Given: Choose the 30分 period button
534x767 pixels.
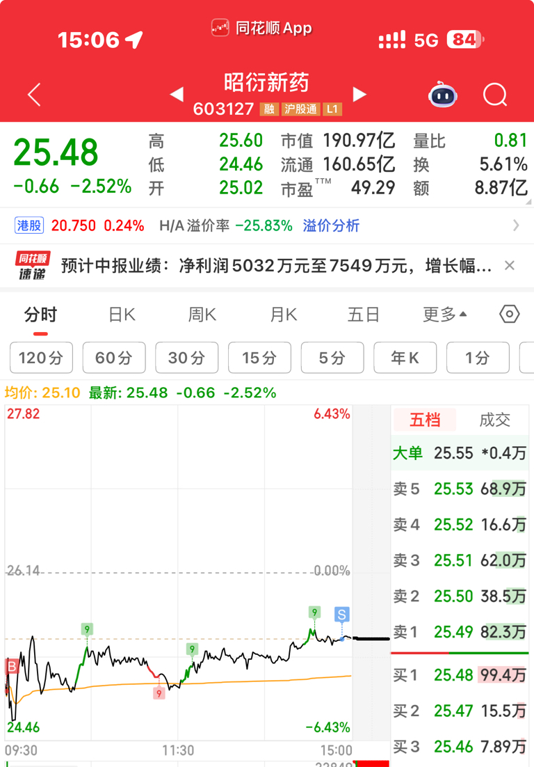Looking at the screenshot, I should coord(186,358).
